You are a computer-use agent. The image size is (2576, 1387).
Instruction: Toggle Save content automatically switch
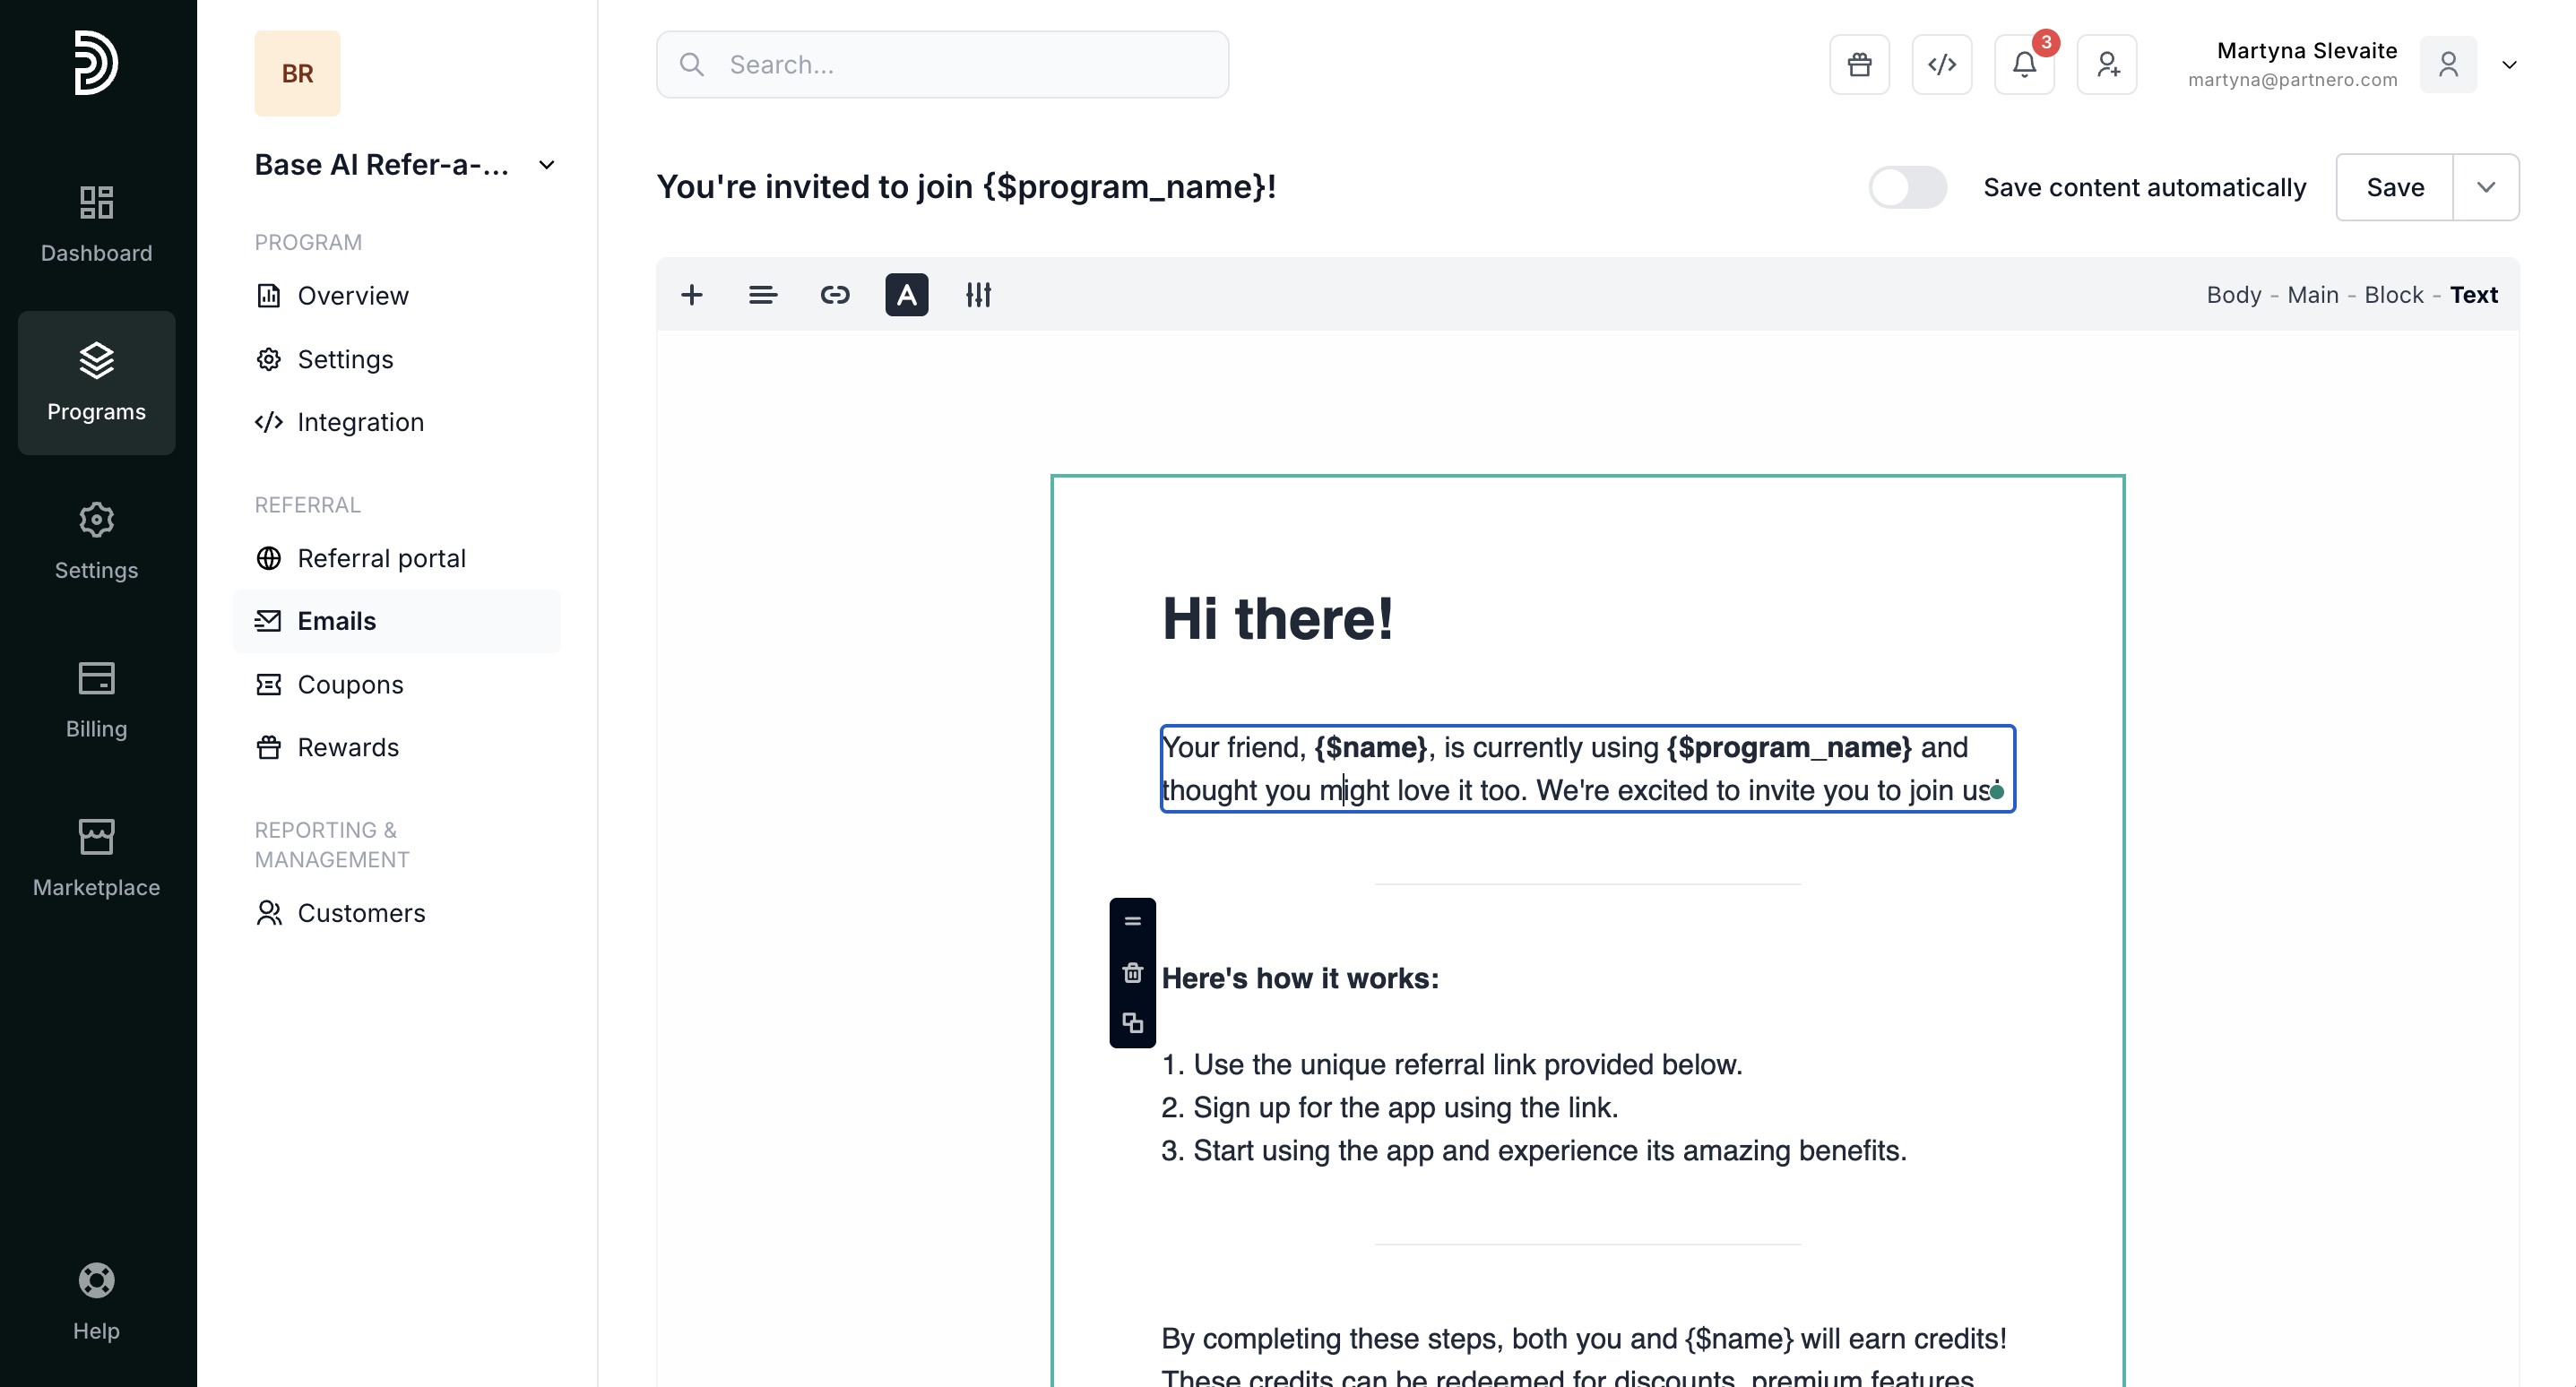pos(1907,187)
